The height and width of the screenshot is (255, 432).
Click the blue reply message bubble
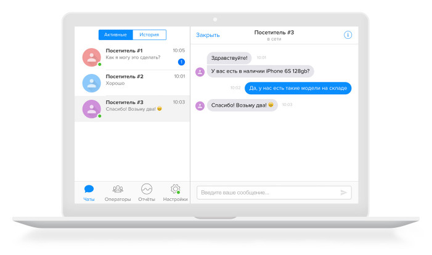(x=298, y=88)
